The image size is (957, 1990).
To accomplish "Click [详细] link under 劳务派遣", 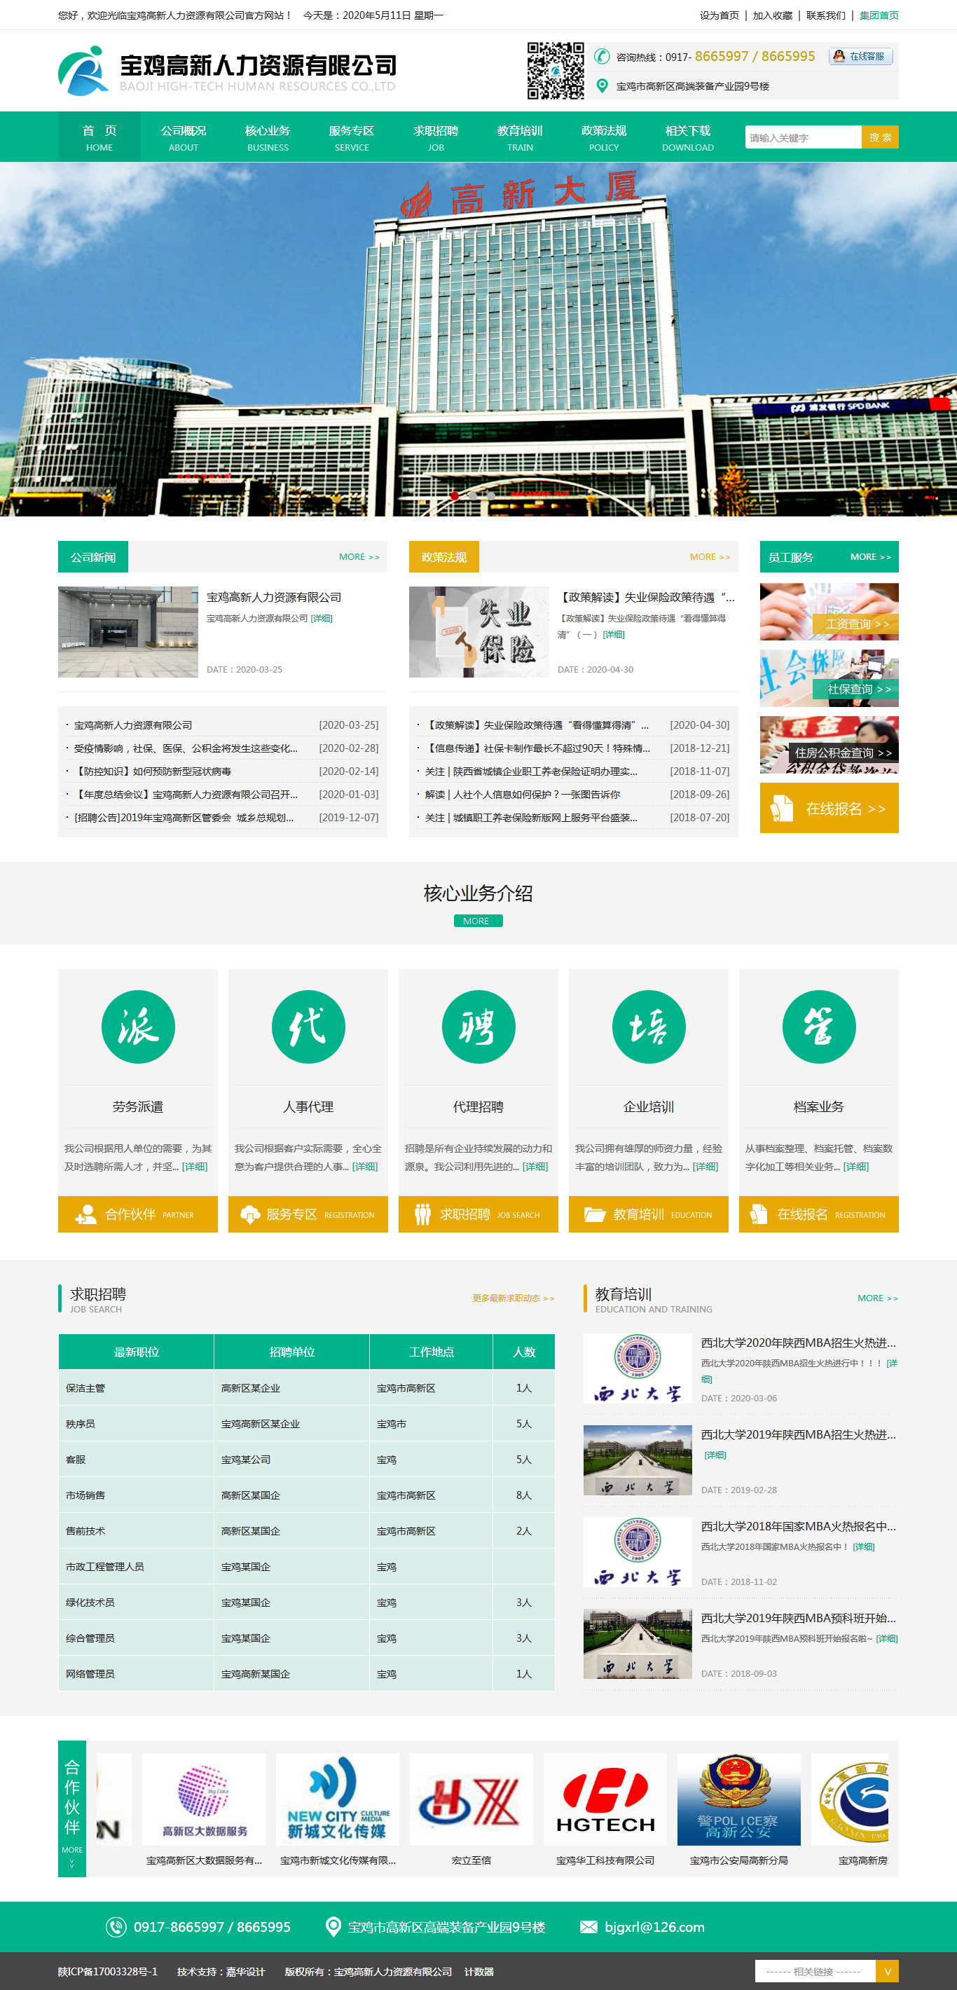I will pyautogui.click(x=195, y=1167).
